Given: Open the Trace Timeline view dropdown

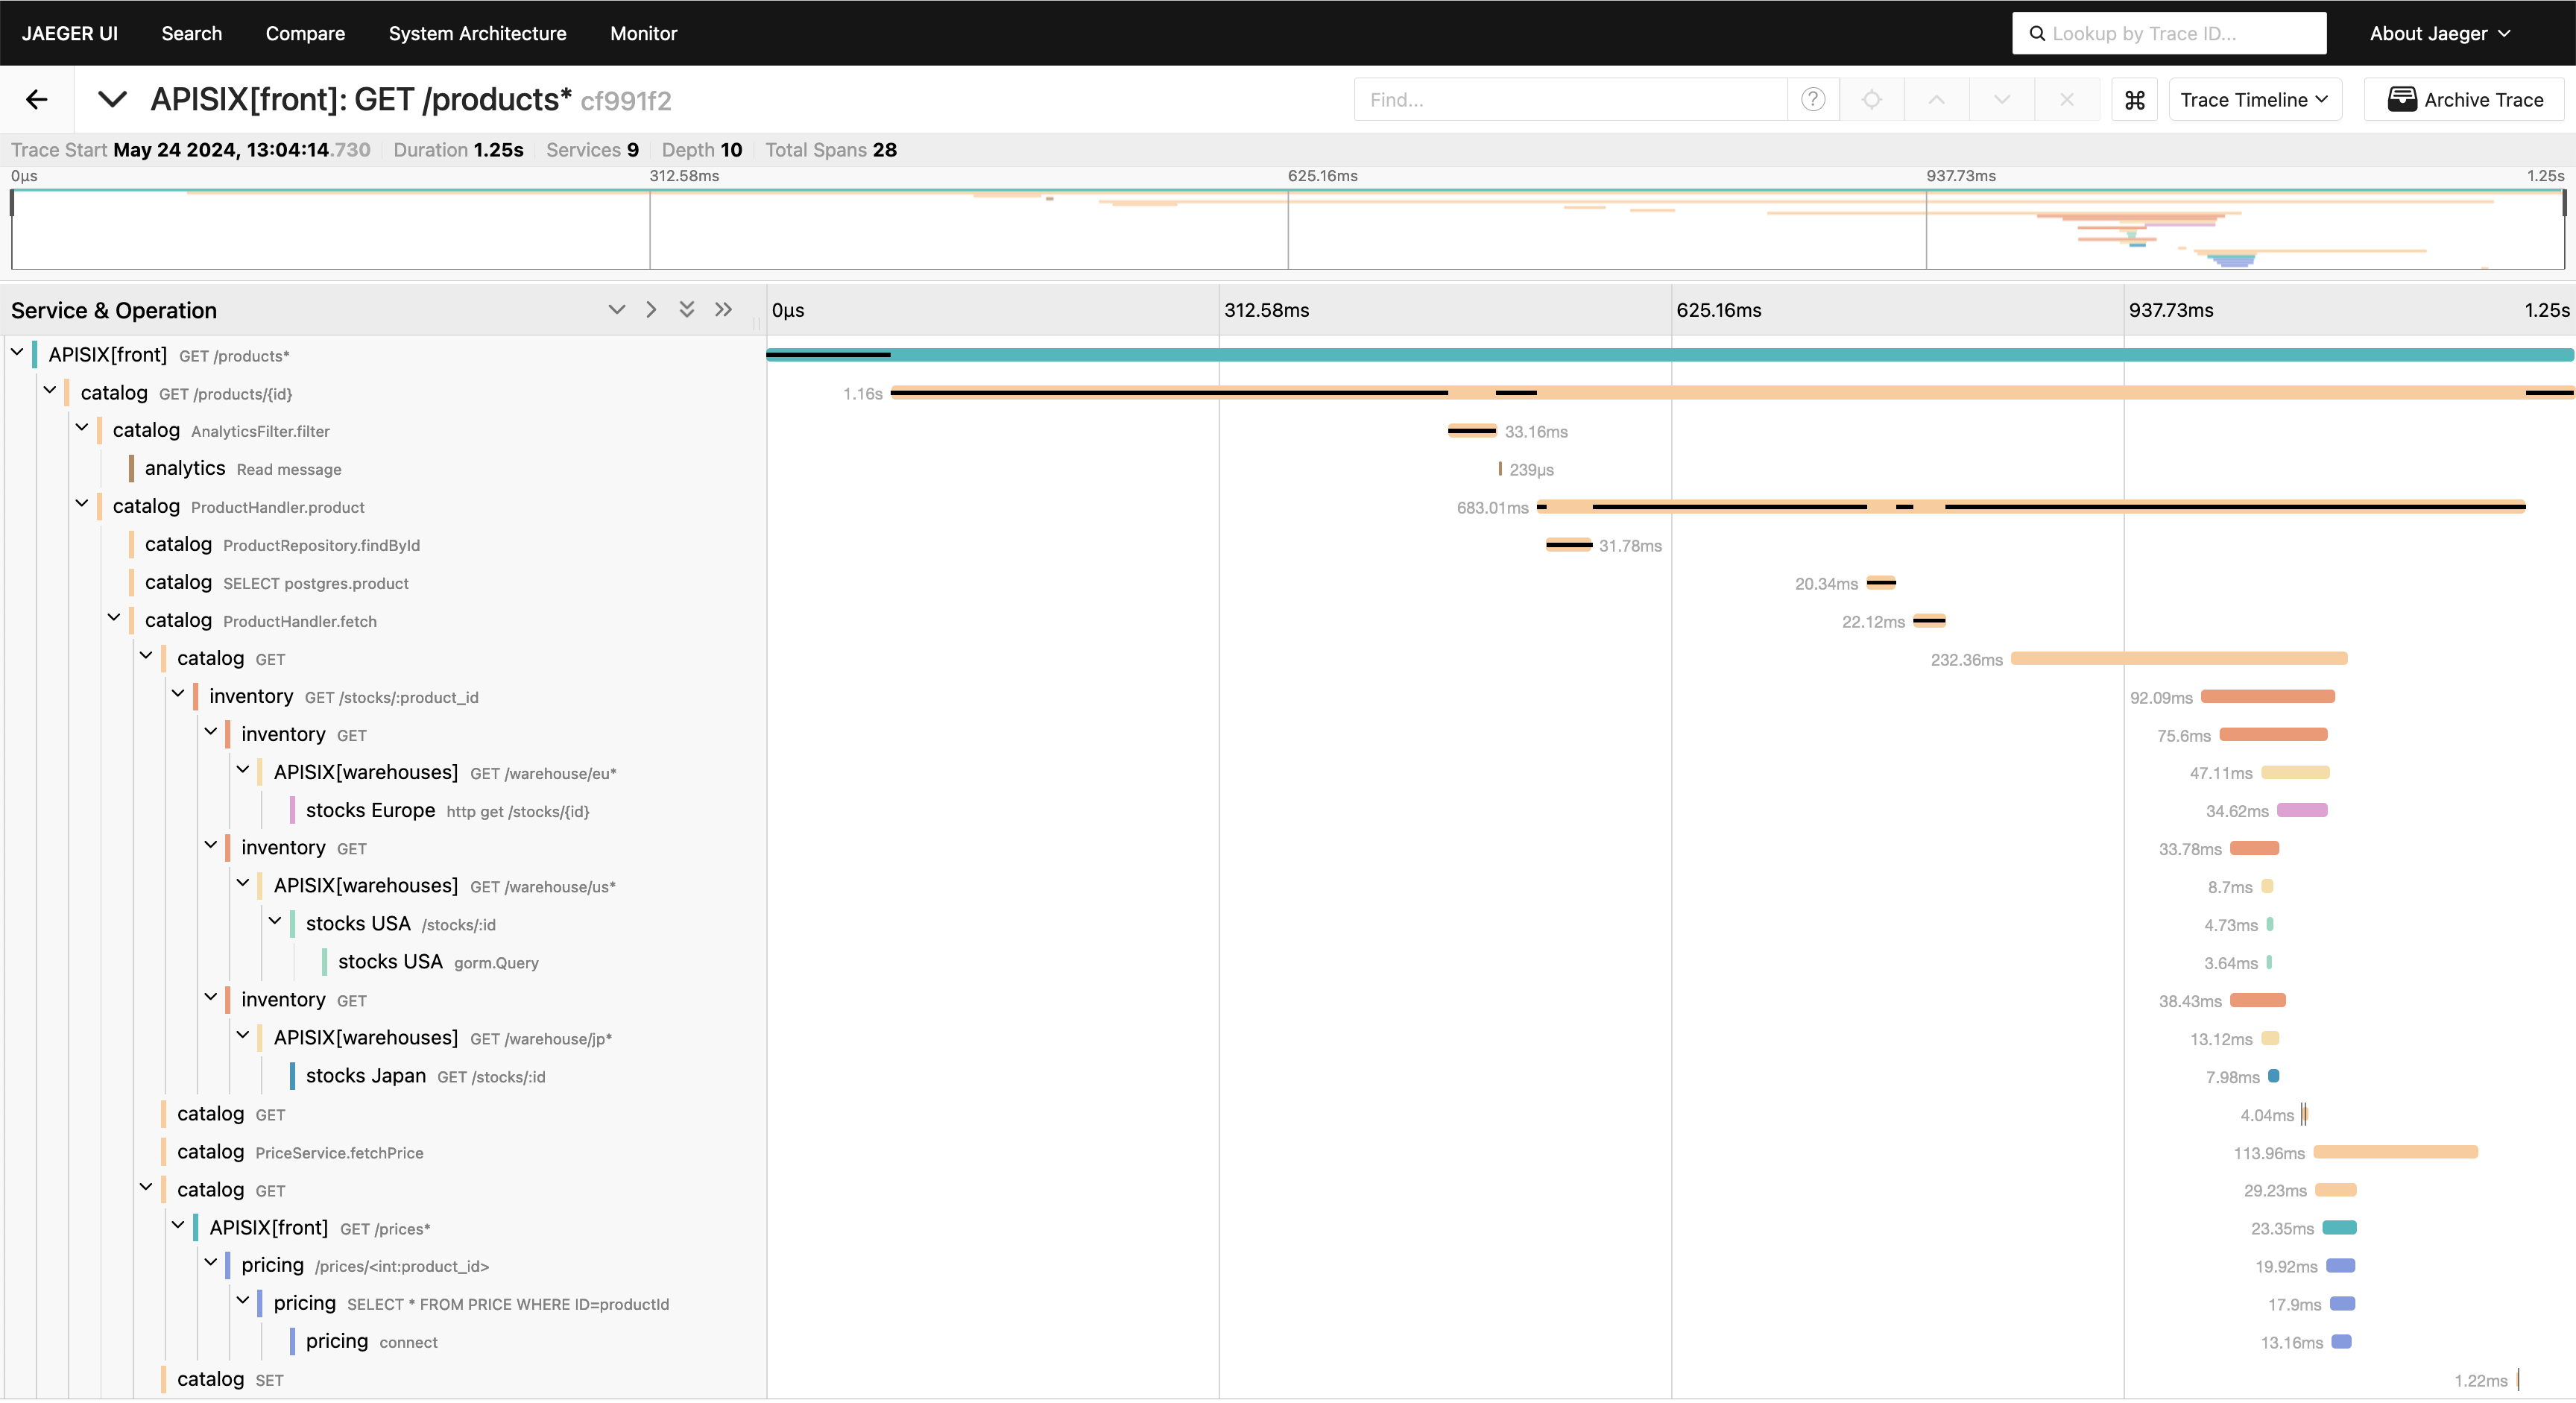Looking at the screenshot, I should [2254, 99].
